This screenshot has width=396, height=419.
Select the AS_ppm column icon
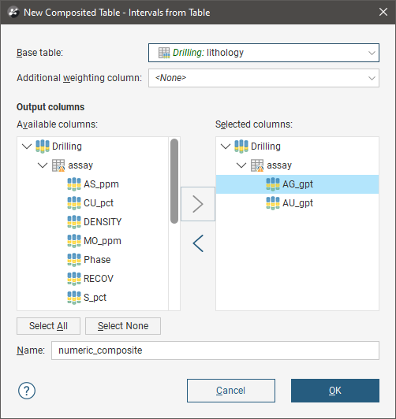74,184
